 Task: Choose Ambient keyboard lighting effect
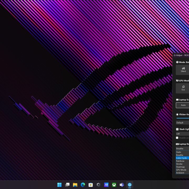coord(182,173)
